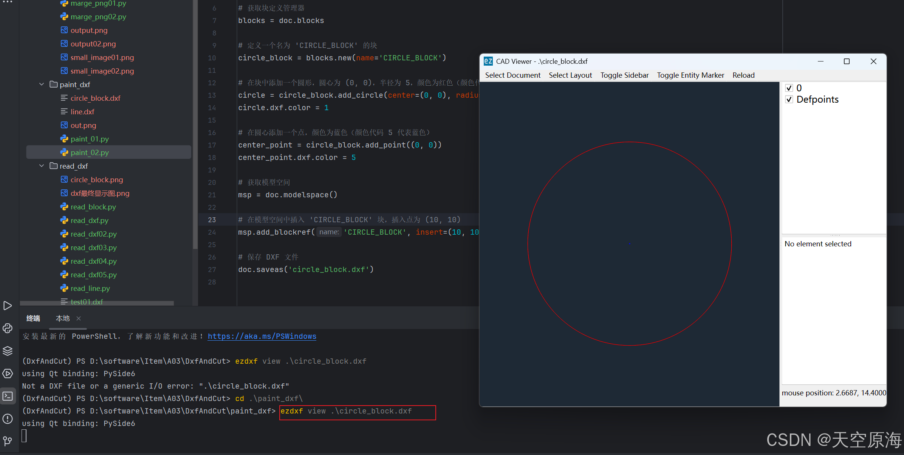
Task: Click the CAD Viewer ez logo icon
Action: pyautogui.click(x=488, y=61)
